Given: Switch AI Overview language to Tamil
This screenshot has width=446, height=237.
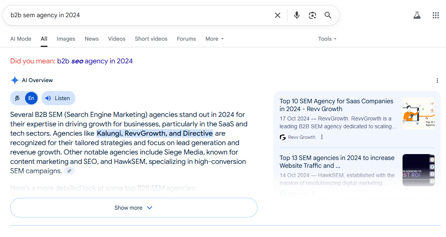Looking at the screenshot, I should click(x=17, y=98).
